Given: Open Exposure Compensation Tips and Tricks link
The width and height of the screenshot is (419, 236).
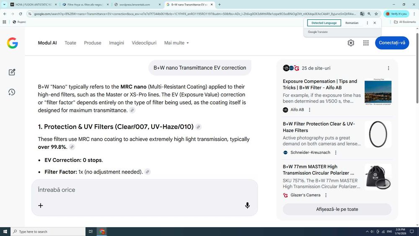Looking at the screenshot, I should pyautogui.click(x=320, y=84).
